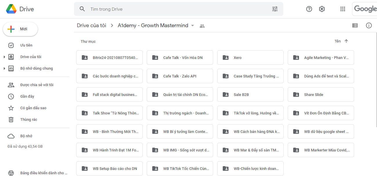This screenshot has height=178, width=377.
Task: Open A1demy - Growth Mastermind folder dropdown
Action: click(192, 25)
